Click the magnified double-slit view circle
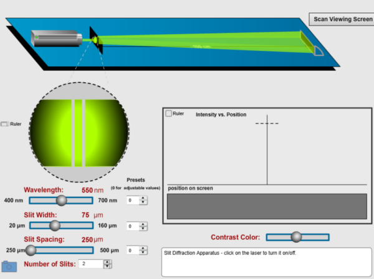Viewport: 374px width, 279px height. (79, 131)
